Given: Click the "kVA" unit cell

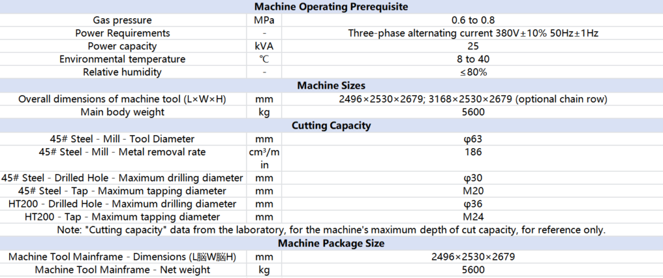Looking at the screenshot, I should 264,46.
